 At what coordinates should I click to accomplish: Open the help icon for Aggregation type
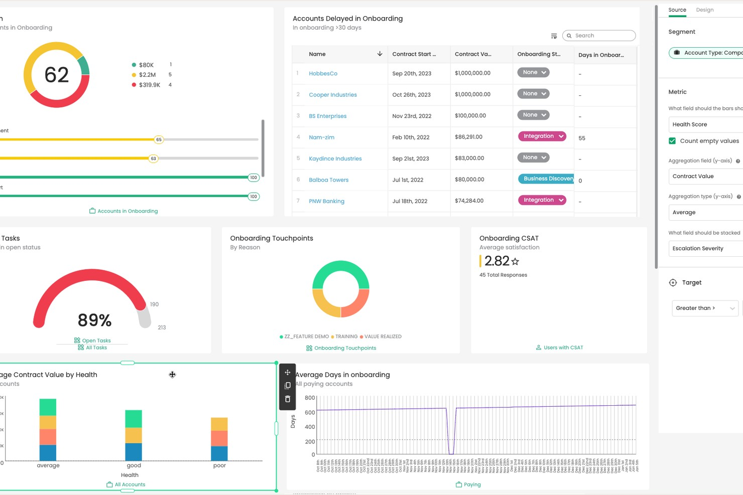(738, 196)
